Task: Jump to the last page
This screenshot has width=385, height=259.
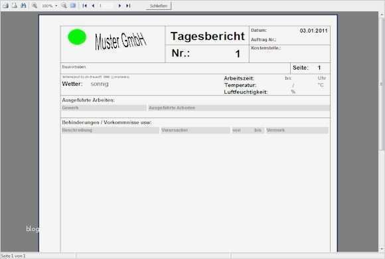Action: tap(128, 6)
